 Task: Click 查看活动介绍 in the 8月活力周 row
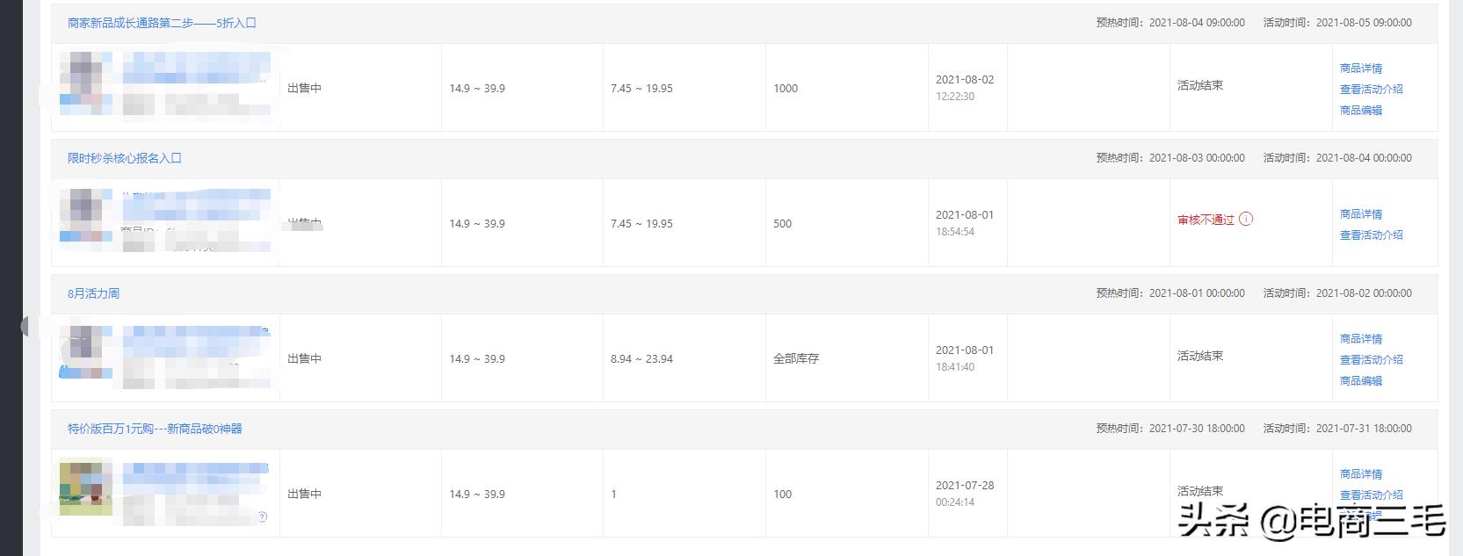(1371, 359)
